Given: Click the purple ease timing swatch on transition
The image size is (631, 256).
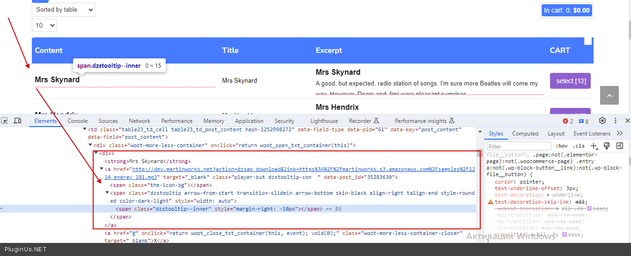Looking at the screenshot, I should [565, 235].
